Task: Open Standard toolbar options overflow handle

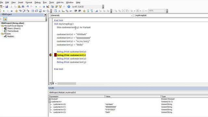Action: pyautogui.click(x=103, y=6)
